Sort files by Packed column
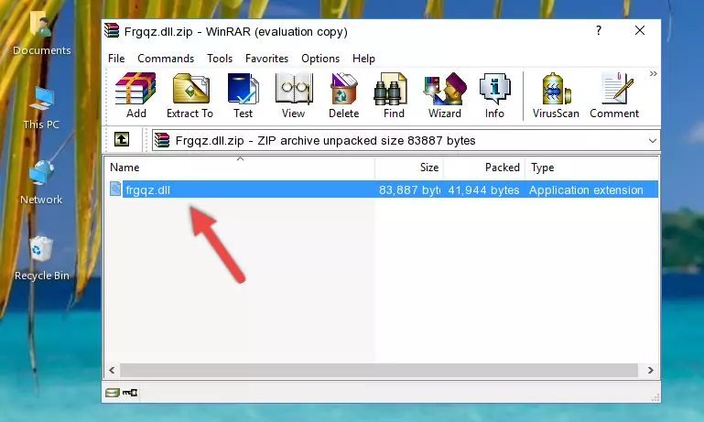Viewport: 704px width, 422px height. point(484,168)
